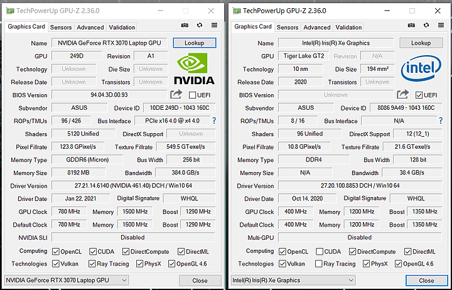Click Bus Interface field PCIe x16 4.0 @ x4 4.0
Image resolution: width=452 pixels, height=290 pixels.
point(173,121)
